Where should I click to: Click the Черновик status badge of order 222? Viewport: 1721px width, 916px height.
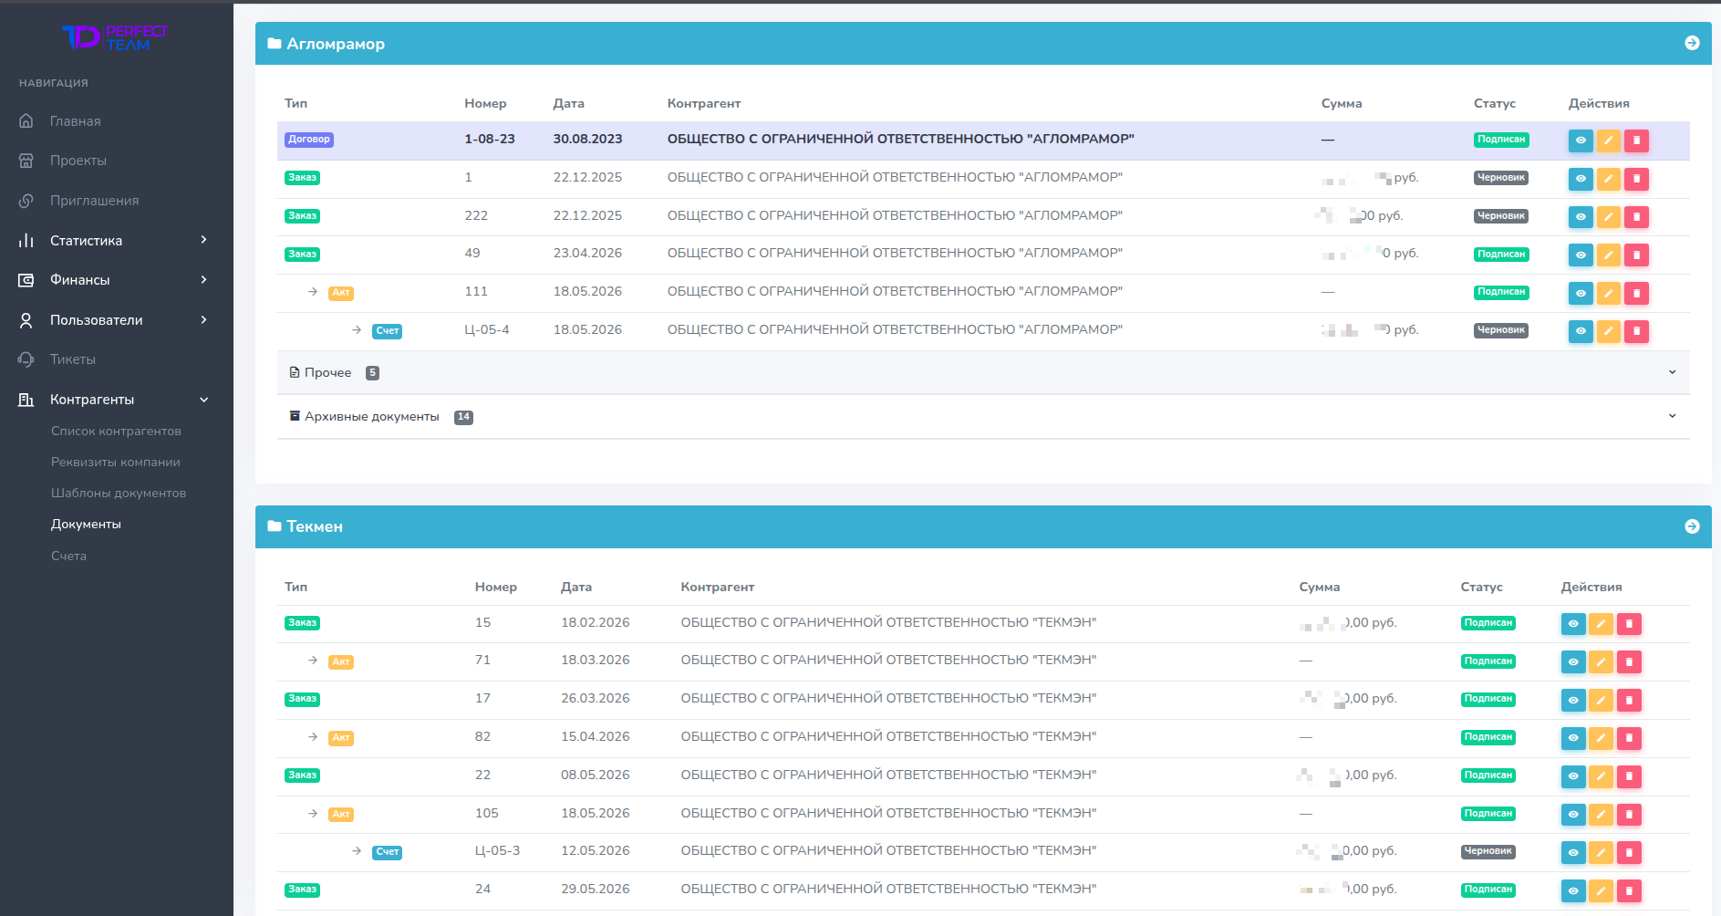pyautogui.click(x=1501, y=216)
